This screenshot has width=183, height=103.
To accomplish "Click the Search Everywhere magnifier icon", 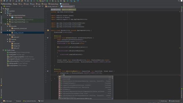I will tap(179, 1).
